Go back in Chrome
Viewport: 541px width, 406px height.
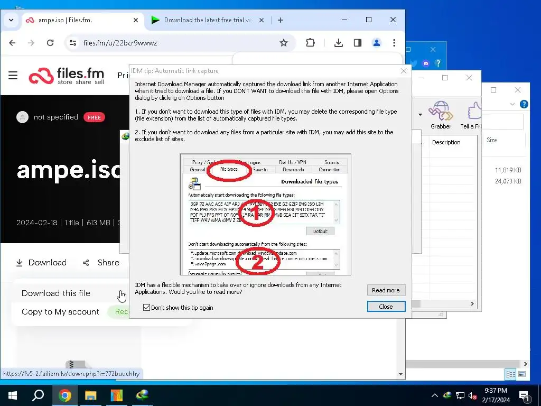click(x=13, y=43)
